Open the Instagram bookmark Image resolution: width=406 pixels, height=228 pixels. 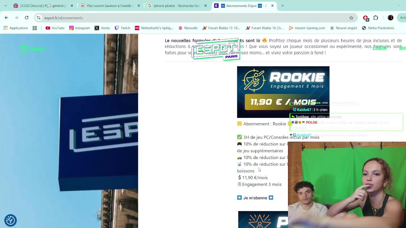click(80, 28)
